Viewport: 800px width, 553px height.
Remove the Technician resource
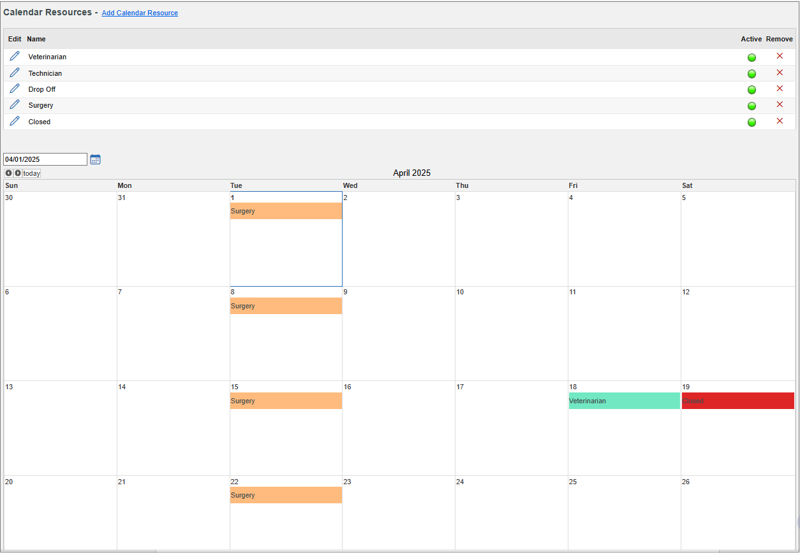coord(780,73)
